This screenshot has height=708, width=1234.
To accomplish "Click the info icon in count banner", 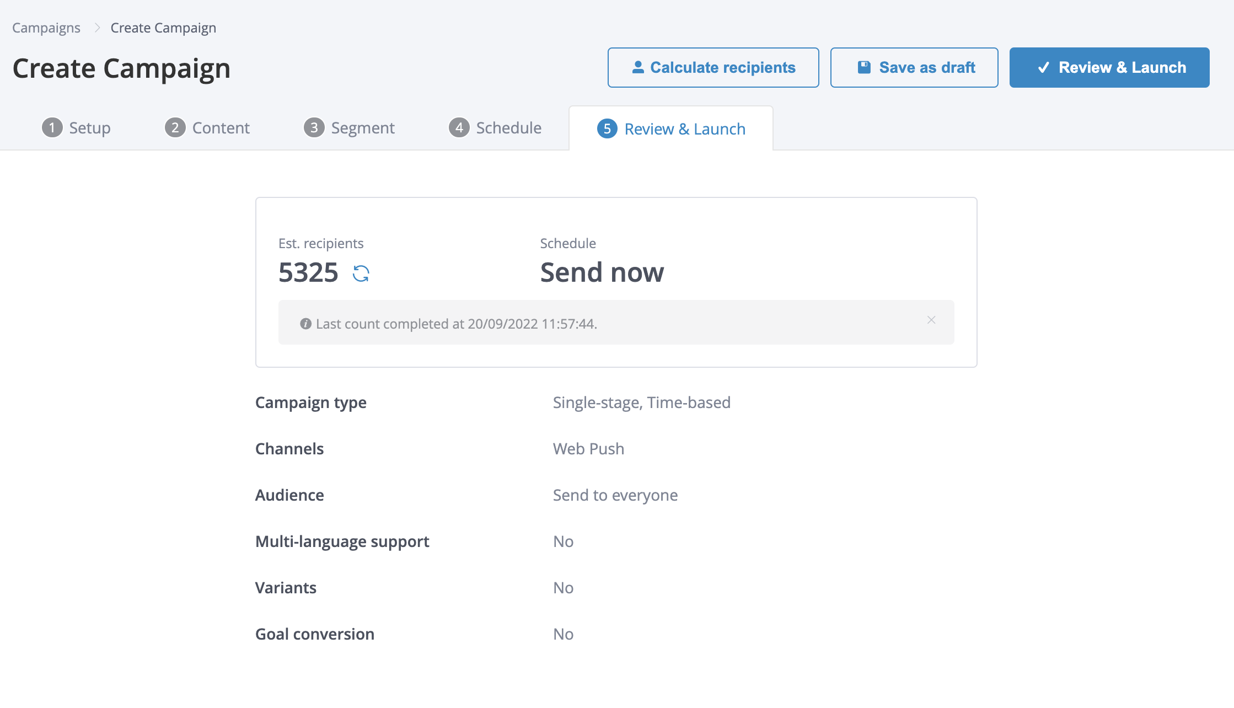I will point(305,324).
